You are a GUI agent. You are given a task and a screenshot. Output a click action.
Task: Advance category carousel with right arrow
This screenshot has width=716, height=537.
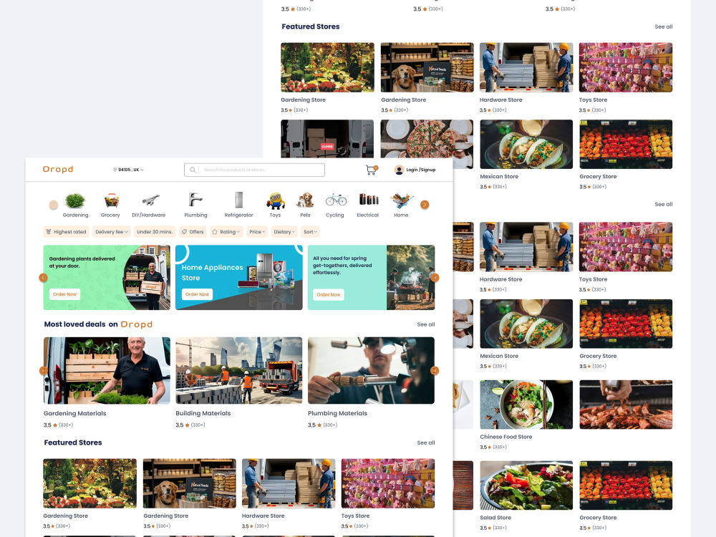(425, 205)
